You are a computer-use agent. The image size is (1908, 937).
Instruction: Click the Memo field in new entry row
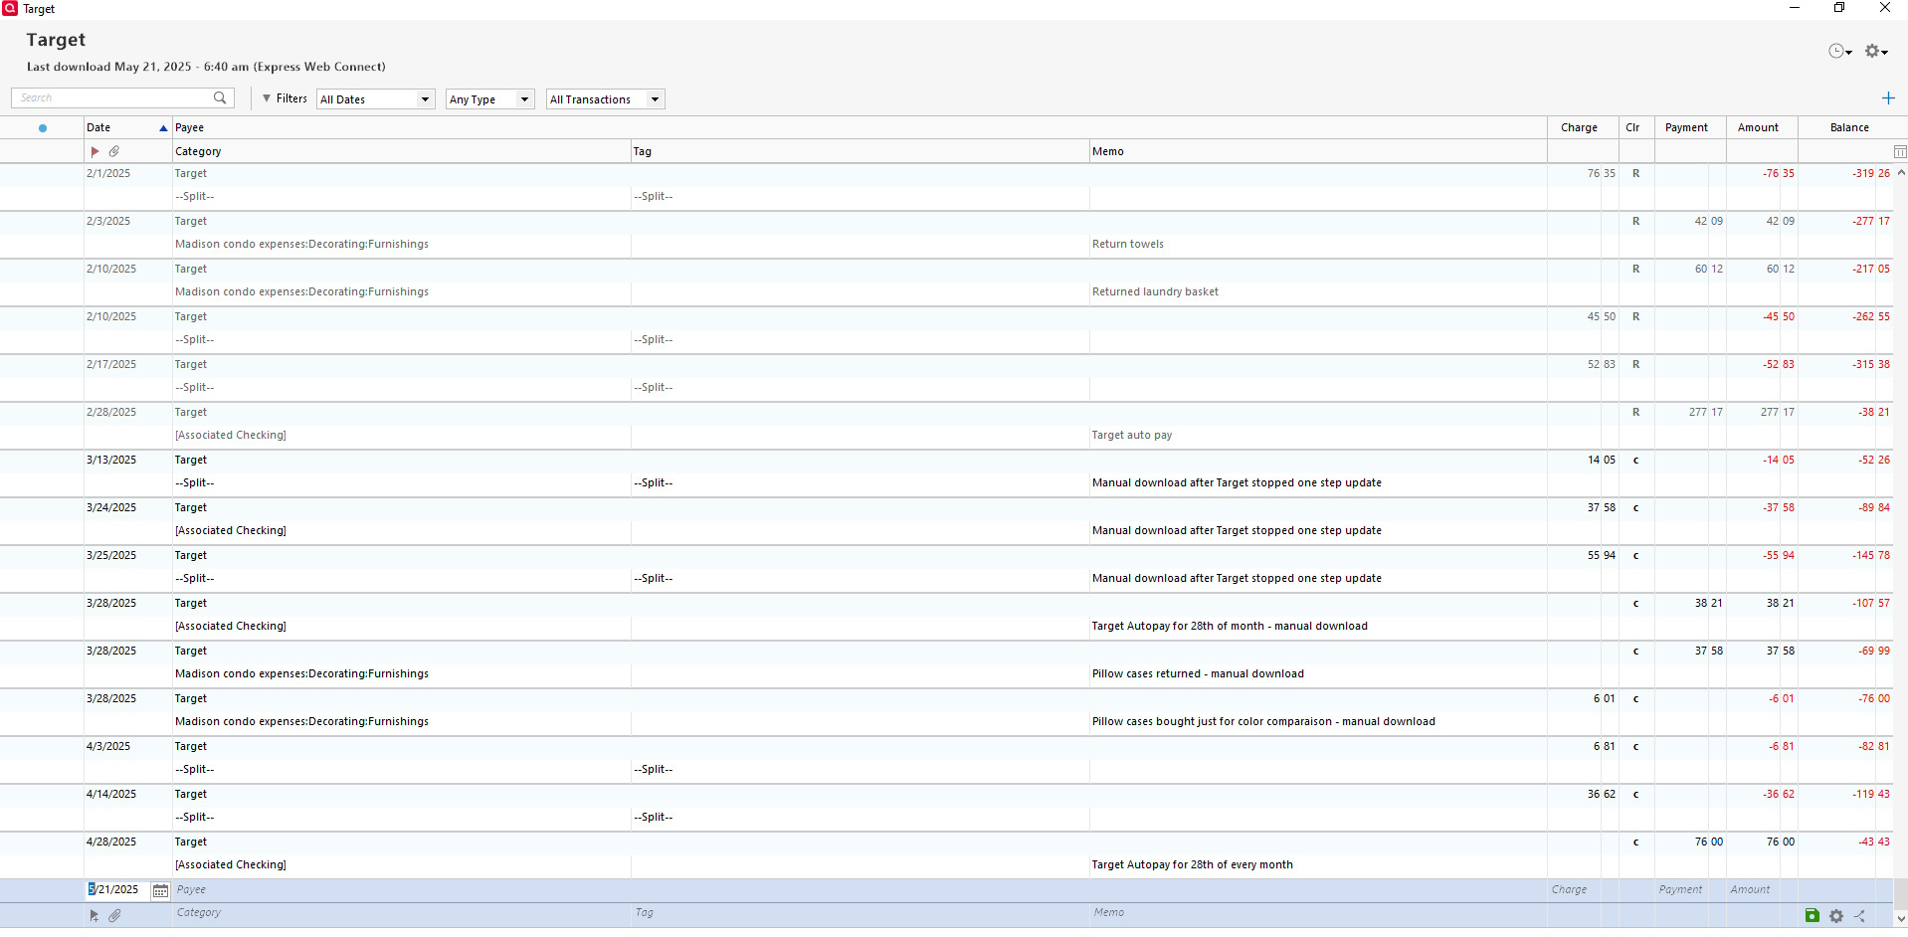pos(1318,913)
